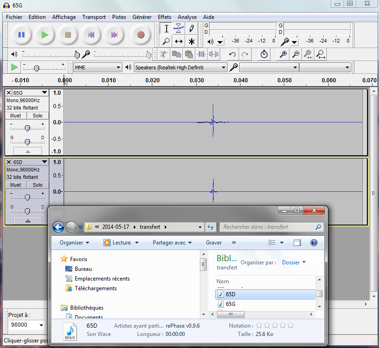379x348 pixels.
Task: Select the Multi-tool asterisk
Action: point(192,42)
